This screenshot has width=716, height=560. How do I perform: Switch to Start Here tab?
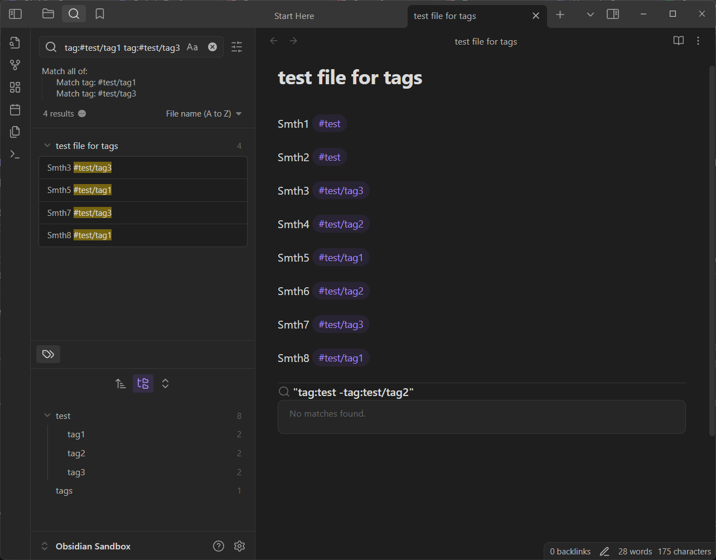pyautogui.click(x=294, y=16)
